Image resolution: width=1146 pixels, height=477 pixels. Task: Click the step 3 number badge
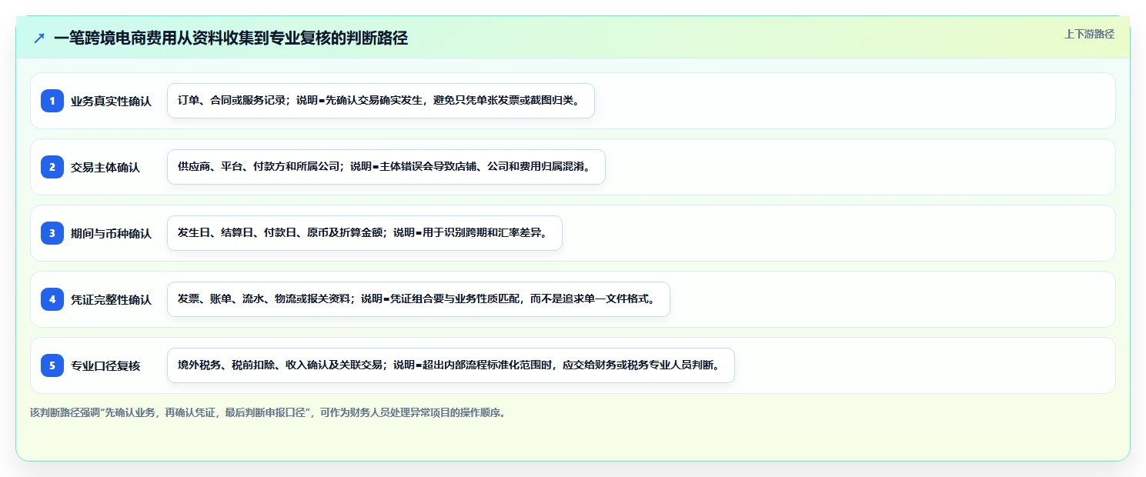52,233
